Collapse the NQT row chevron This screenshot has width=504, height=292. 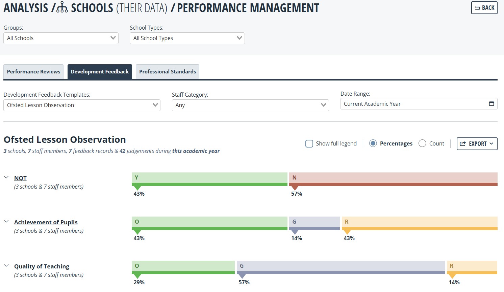(x=6, y=177)
